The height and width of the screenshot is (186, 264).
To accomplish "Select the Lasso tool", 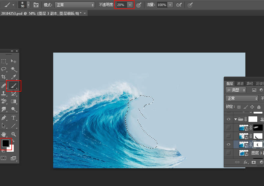I will [x=4, y=69].
